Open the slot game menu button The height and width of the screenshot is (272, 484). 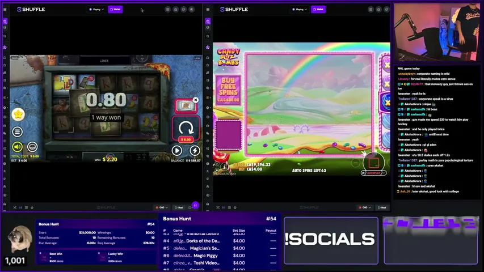tap(17, 131)
